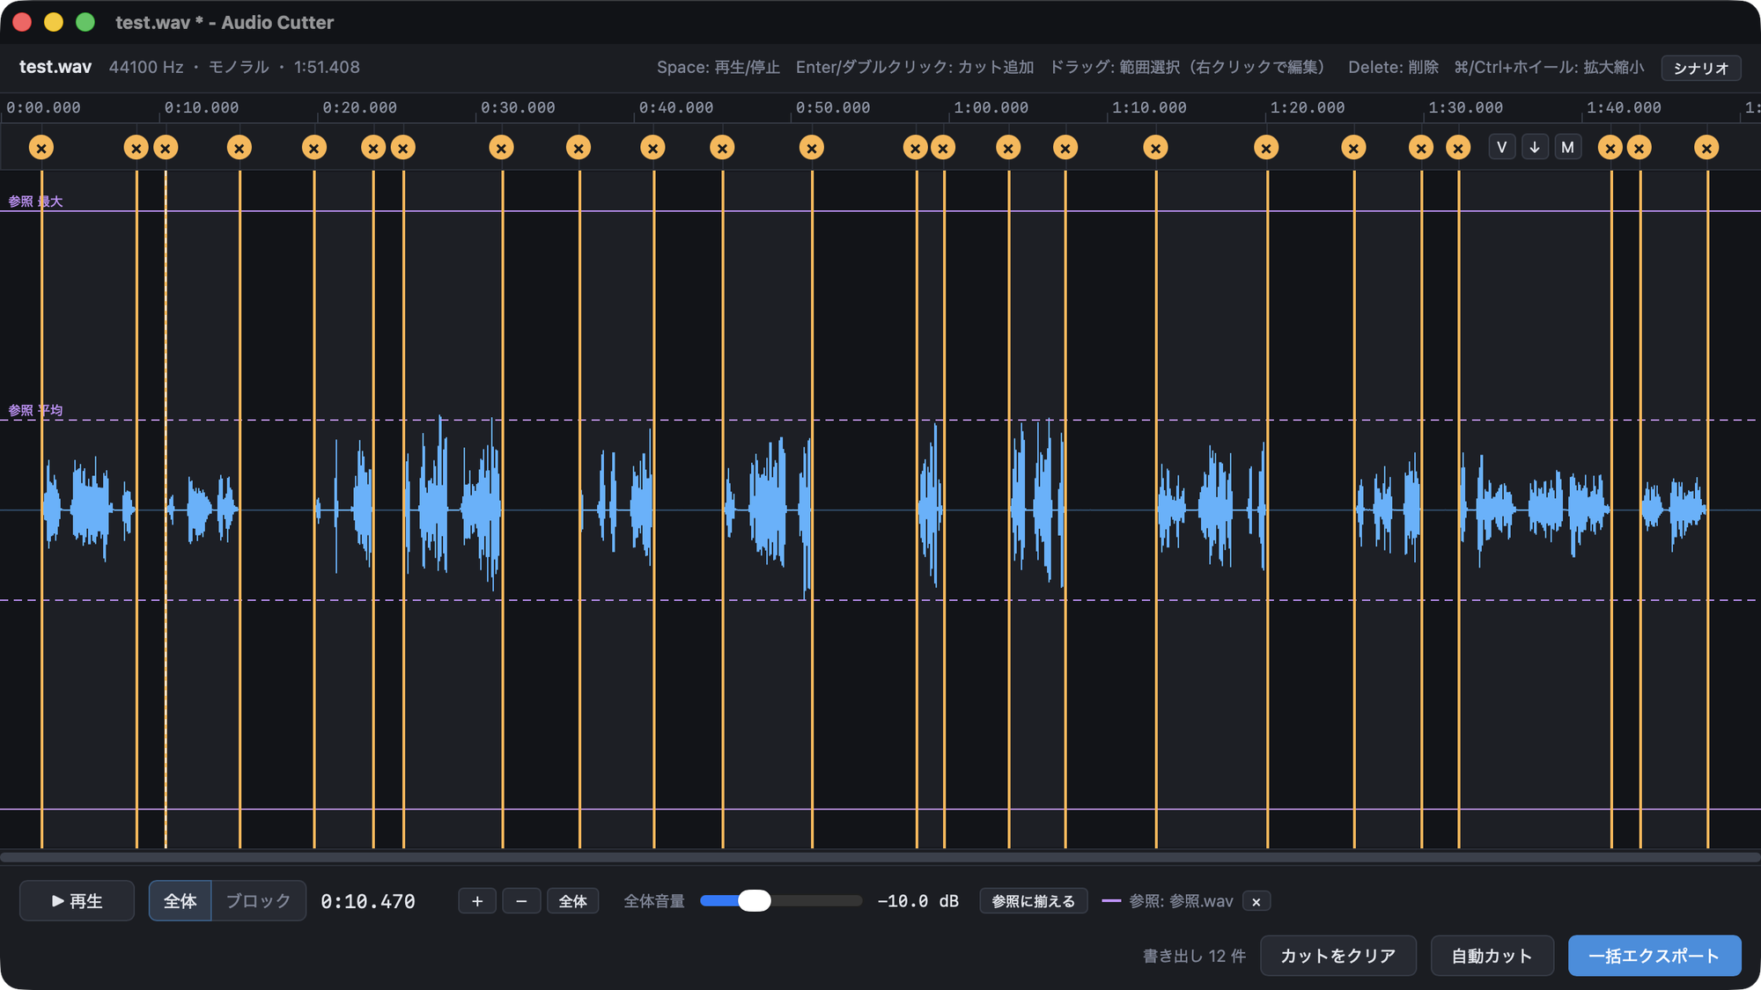Delete the cut marker at about 0:15
This screenshot has height=990, width=1761.
(239, 148)
